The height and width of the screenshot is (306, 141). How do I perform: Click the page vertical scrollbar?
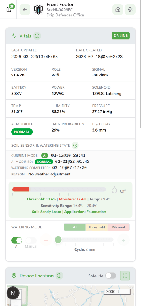pyautogui.click(x=140, y=65)
